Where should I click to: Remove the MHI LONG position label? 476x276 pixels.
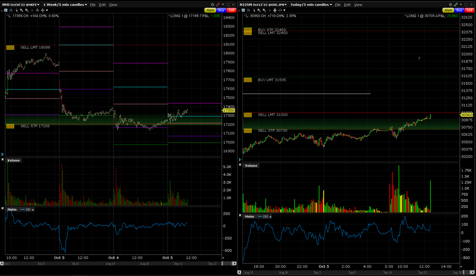(x=169, y=15)
